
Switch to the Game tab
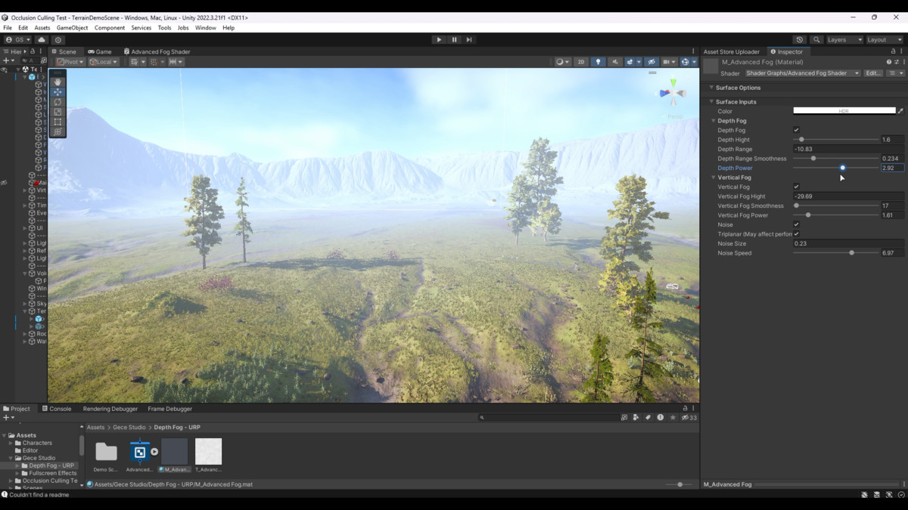tap(99, 51)
